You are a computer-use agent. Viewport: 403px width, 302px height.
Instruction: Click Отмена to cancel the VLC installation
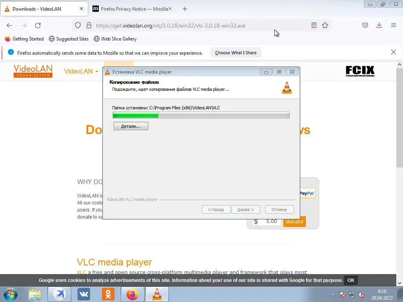point(279,210)
